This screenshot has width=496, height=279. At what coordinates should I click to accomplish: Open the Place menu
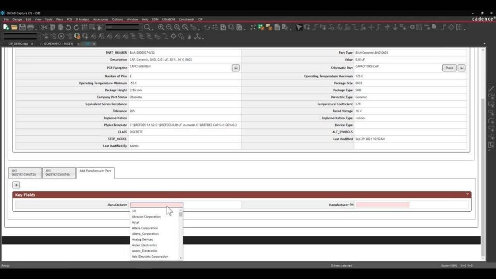(60, 19)
